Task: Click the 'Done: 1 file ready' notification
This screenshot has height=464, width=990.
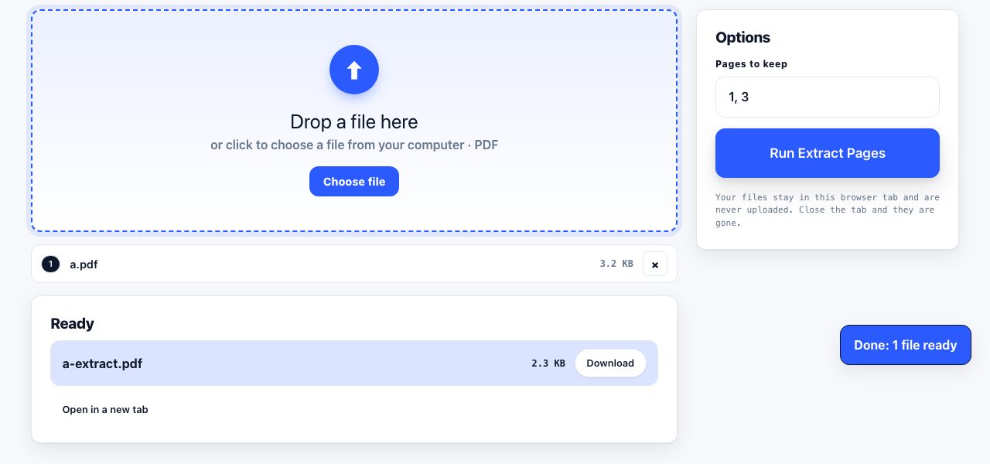Action: (x=906, y=345)
